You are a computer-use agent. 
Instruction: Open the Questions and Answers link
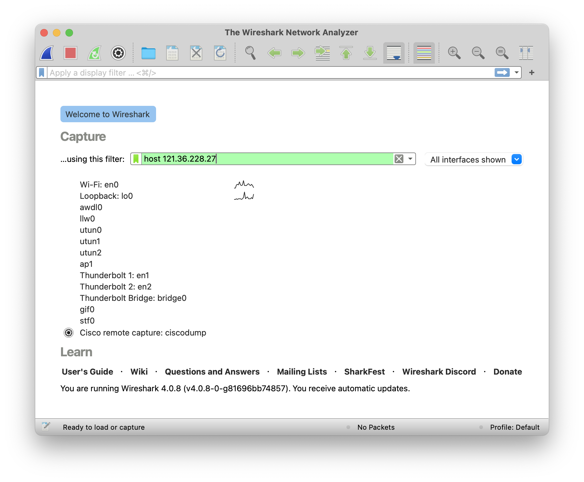pos(212,372)
